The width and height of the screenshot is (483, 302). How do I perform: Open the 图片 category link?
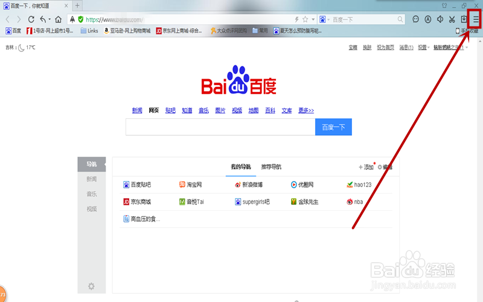220,111
